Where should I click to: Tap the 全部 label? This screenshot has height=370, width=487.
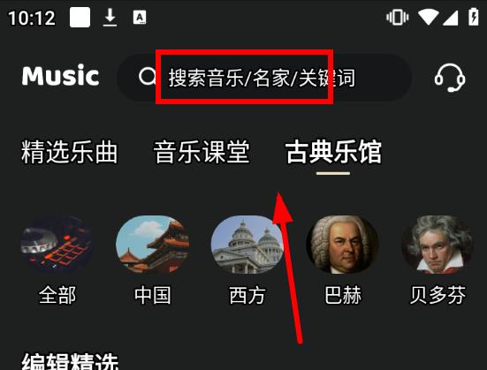tap(57, 295)
